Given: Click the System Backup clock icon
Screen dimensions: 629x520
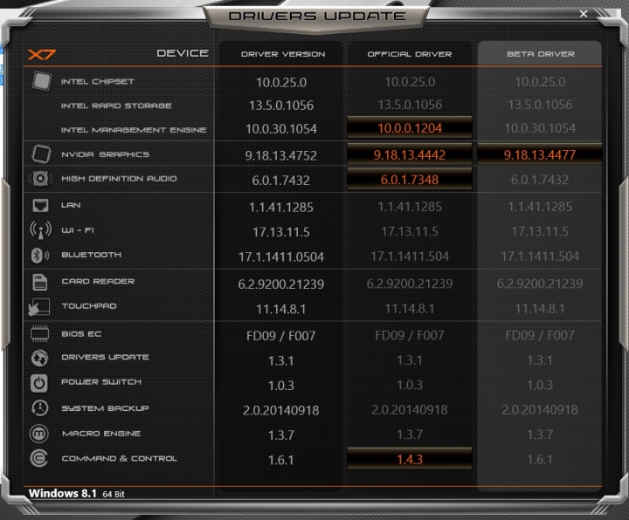Looking at the screenshot, I should pyautogui.click(x=39, y=408).
